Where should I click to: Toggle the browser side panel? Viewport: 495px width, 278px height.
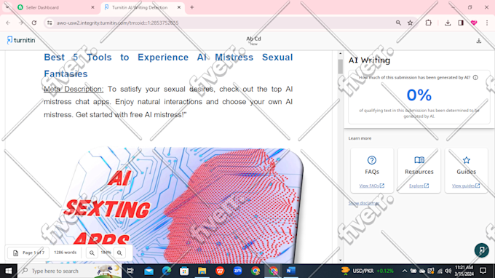(461, 23)
